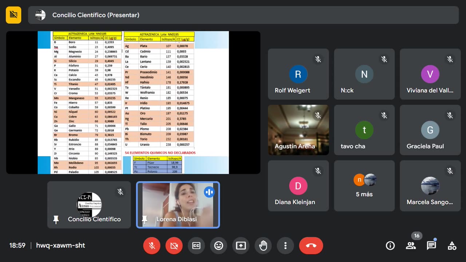Click Lorena Diblasi's video tile

pyautogui.click(x=178, y=205)
